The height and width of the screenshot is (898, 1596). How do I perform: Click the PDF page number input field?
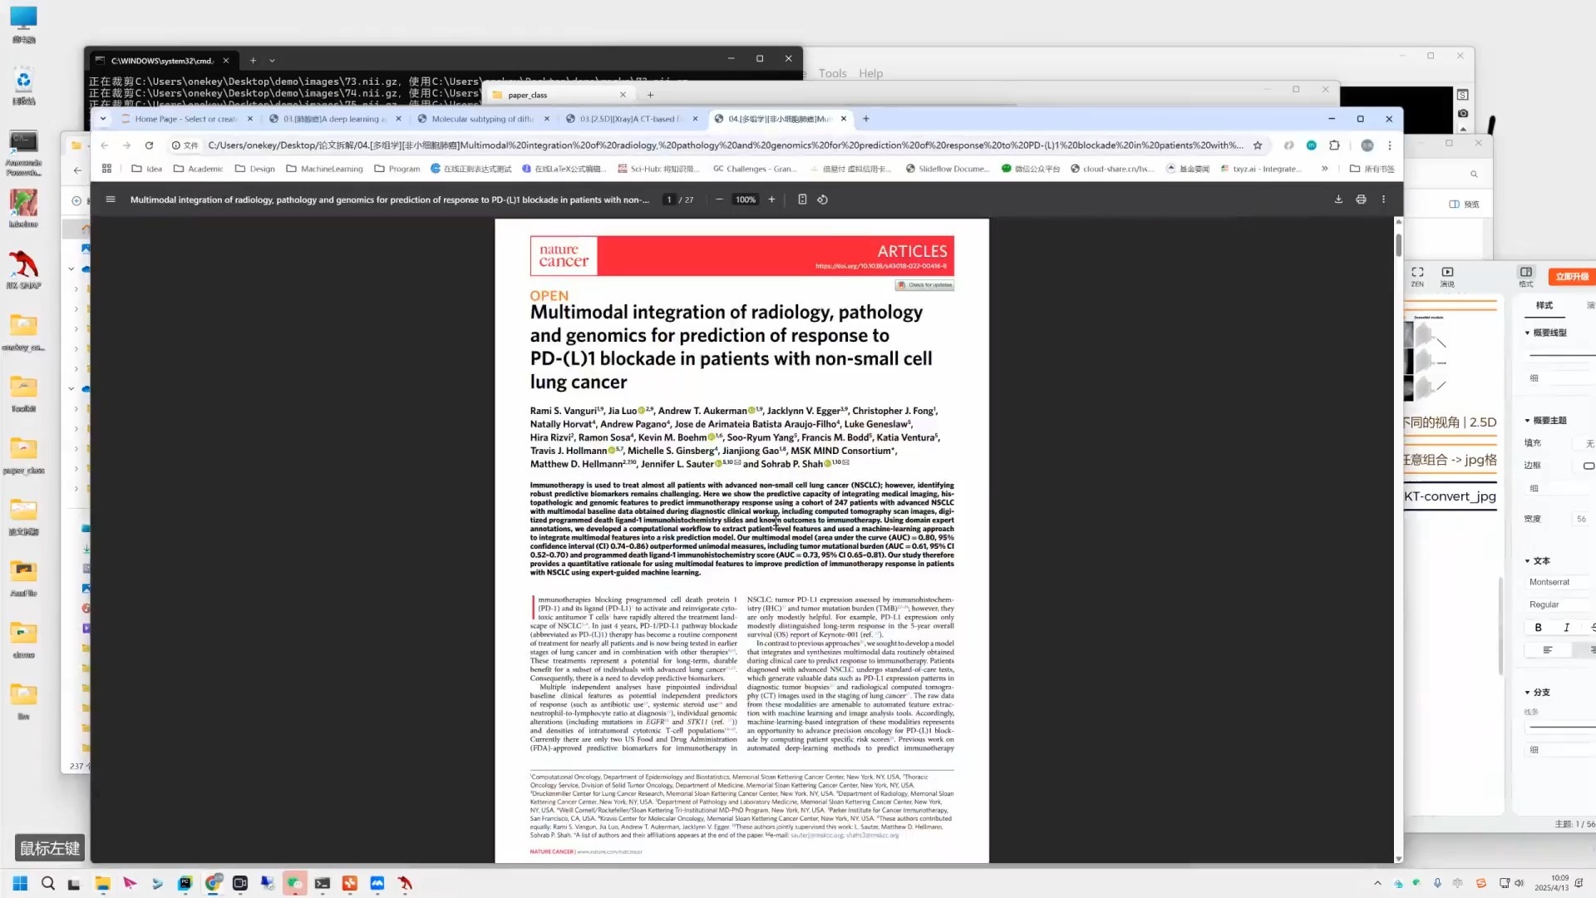669,200
